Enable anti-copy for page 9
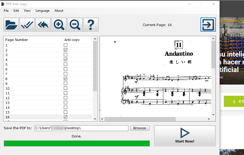This screenshot has height=155, width=244. click(x=65, y=83)
